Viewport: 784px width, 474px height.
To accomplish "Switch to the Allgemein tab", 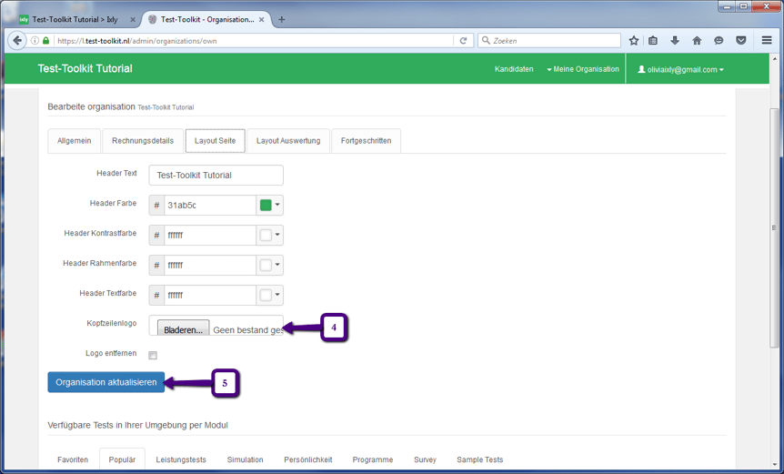I will (x=74, y=140).
